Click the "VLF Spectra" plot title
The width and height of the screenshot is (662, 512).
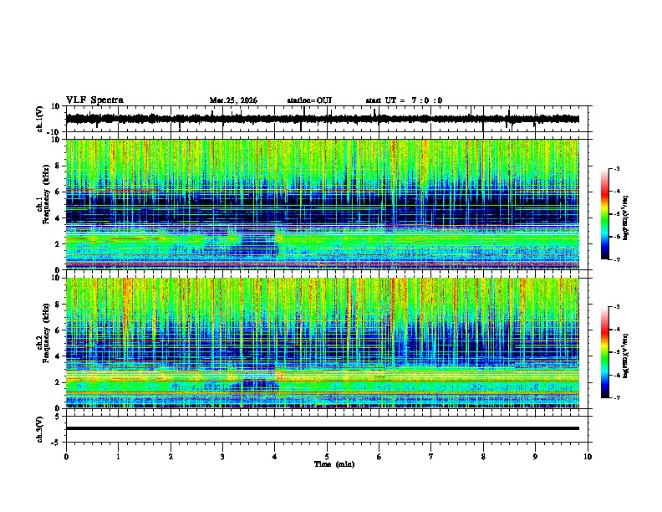[x=95, y=100]
